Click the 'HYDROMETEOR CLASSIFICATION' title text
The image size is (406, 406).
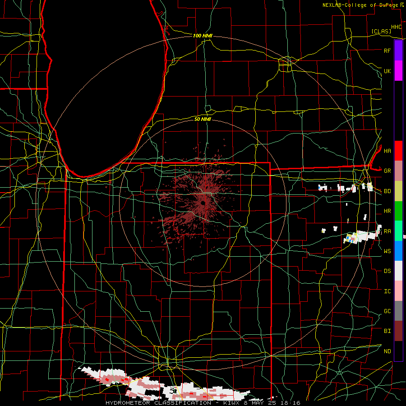pos(158,403)
